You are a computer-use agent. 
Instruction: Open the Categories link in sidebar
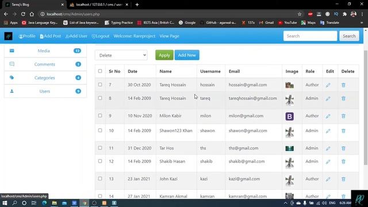click(45, 78)
